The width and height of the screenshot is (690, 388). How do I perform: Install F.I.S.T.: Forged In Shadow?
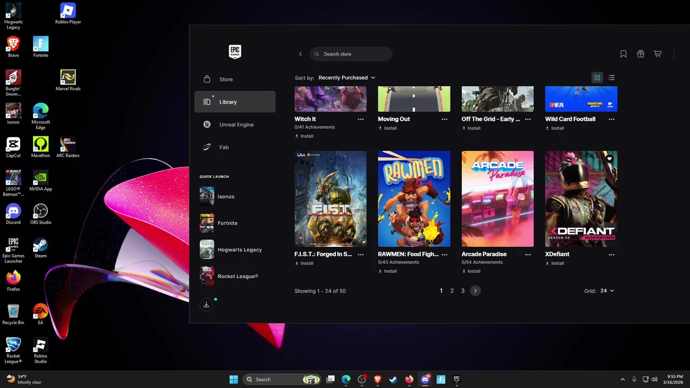(x=305, y=264)
